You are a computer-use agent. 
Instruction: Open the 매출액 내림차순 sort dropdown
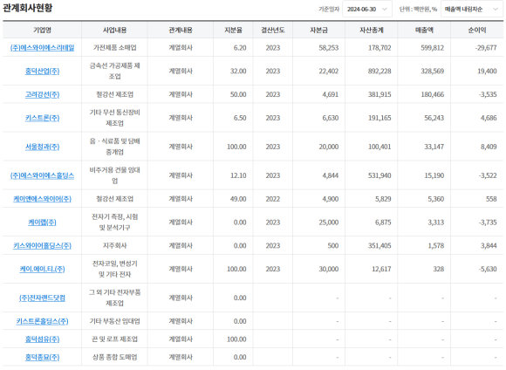point(471,9)
